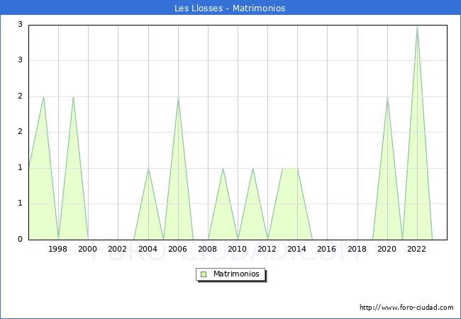Viewport: 461px width, 319px height.
Task: Click the data peak at year 2011
Action: (x=253, y=169)
